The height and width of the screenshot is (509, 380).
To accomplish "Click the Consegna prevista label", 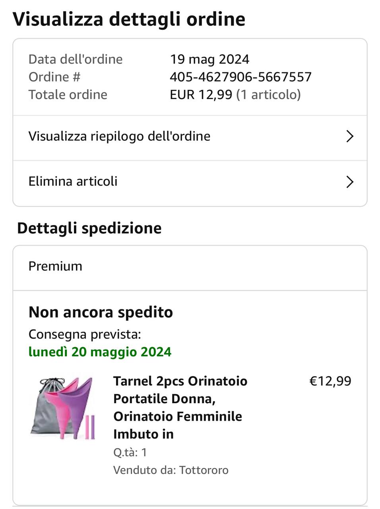I will pyautogui.click(x=85, y=334).
